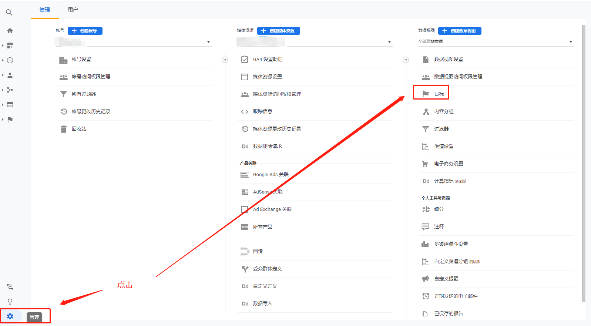Open the 目标 goals settings link
591x326 pixels.
pyautogui.click(x=439, y=94)
